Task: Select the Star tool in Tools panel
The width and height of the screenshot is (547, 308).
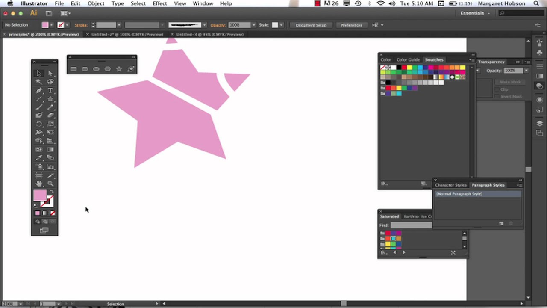Action: [50, 99]
